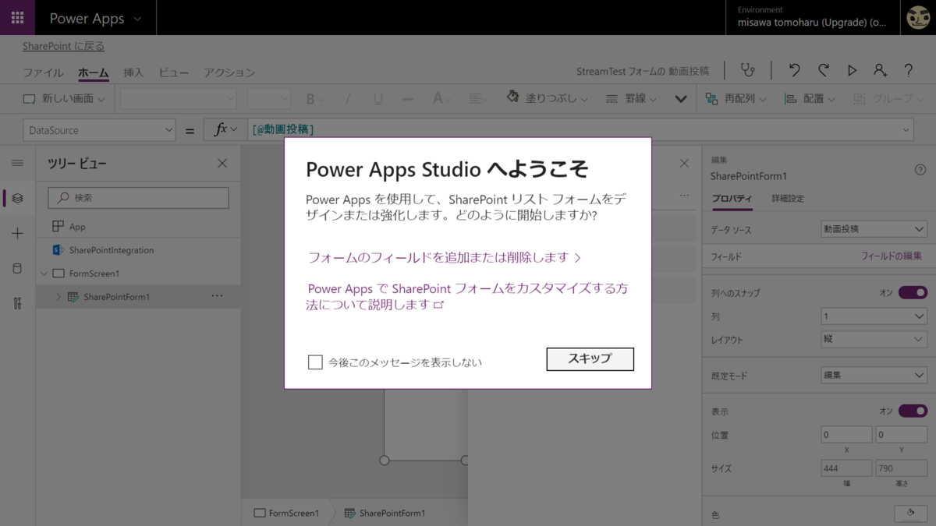This screenshot has width=936, height=526.
Task: Open the 挿入 tab
Action: (x=133, y=72)
